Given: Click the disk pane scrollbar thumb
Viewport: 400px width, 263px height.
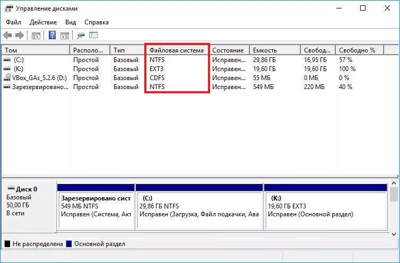Looking at the screenshot, I should pyautogui.click(x=394, y=194).
